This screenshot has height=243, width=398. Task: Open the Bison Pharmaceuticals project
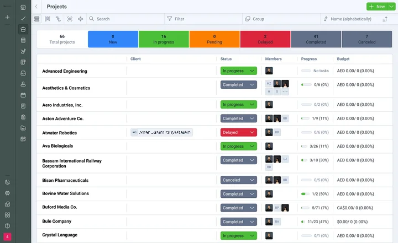click(x=65, y=180)
